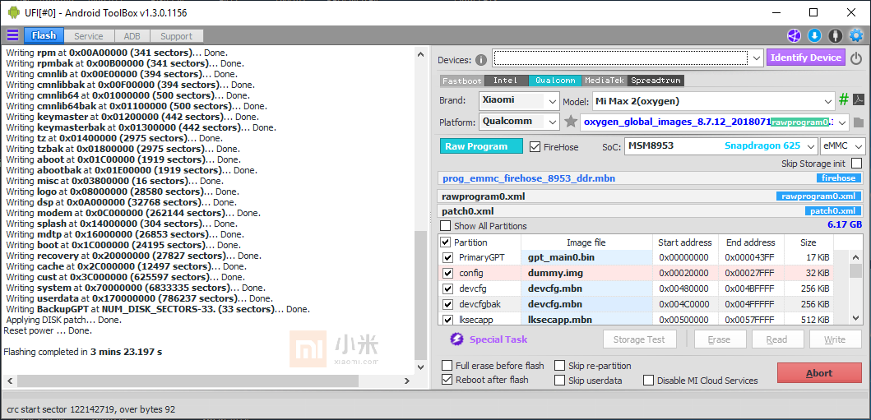This screenshot has height=420, width=871.
Task: Select the Fastboot mode tab
Action: coord(462,81)
